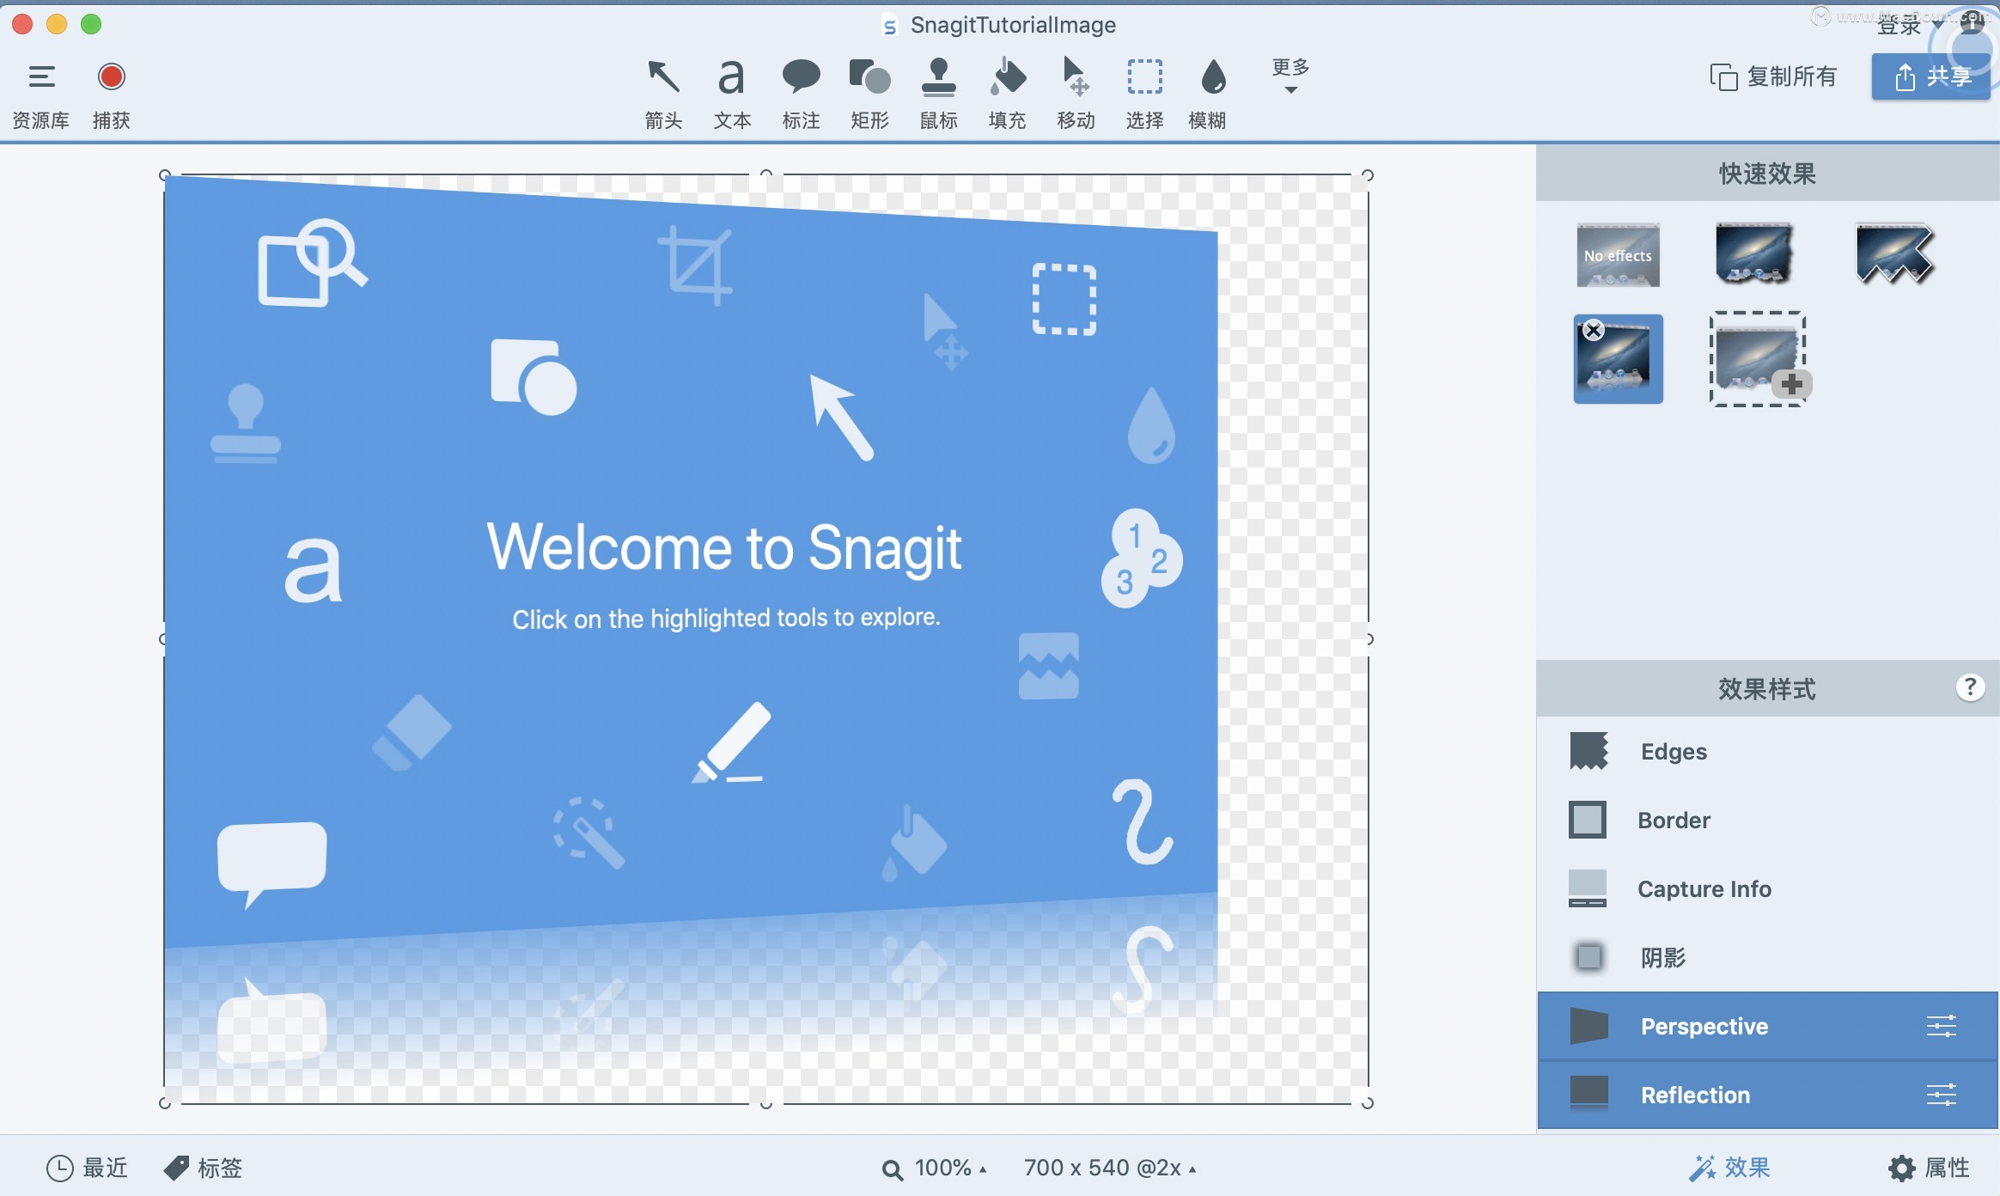Toggle the Shadow (阴影) effect

click(1662, 957)
